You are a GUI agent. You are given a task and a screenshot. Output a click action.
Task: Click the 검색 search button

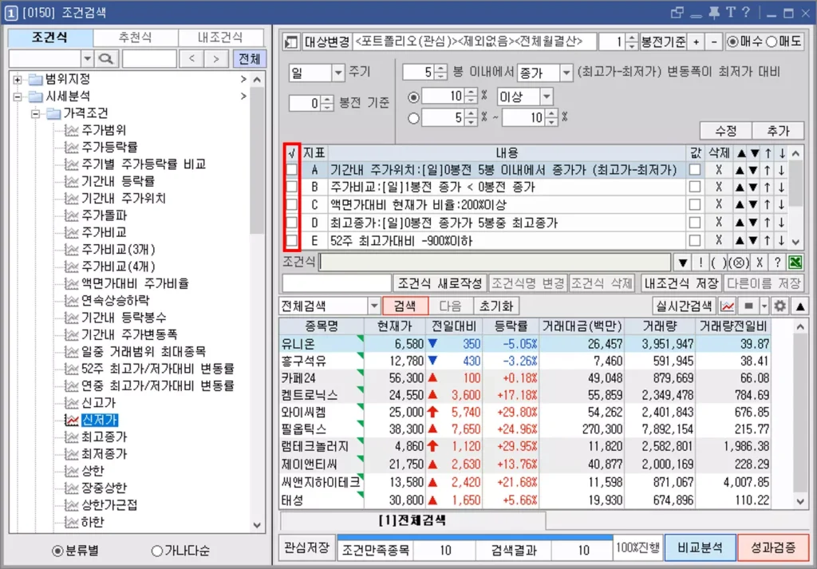(x=405, y=306)
